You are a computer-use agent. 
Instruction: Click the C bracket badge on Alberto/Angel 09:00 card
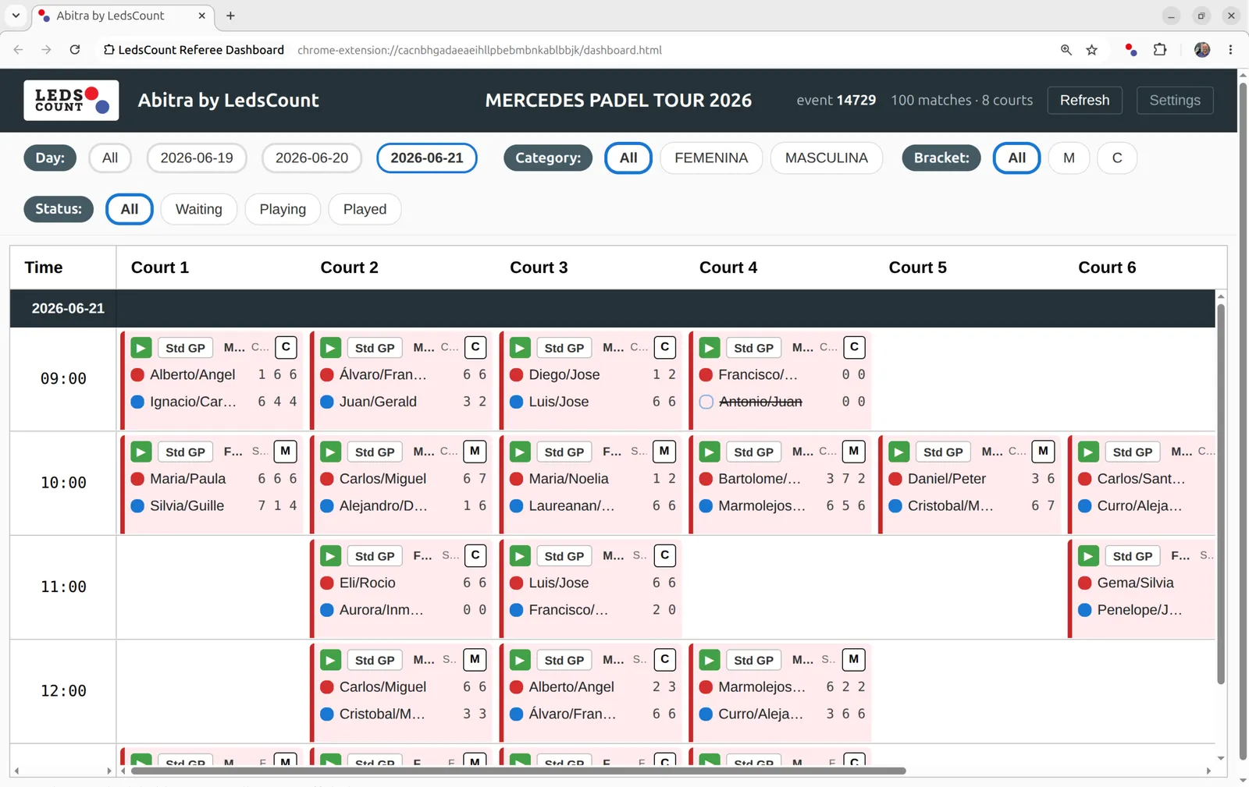click(286, 347)
